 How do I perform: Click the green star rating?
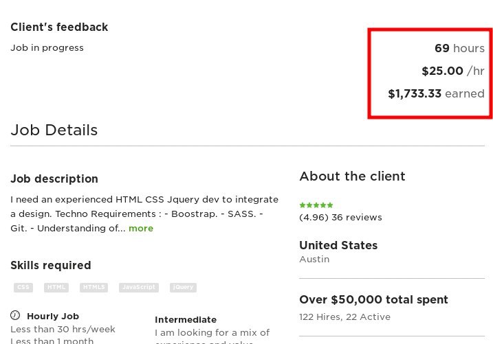coord(316,205)
